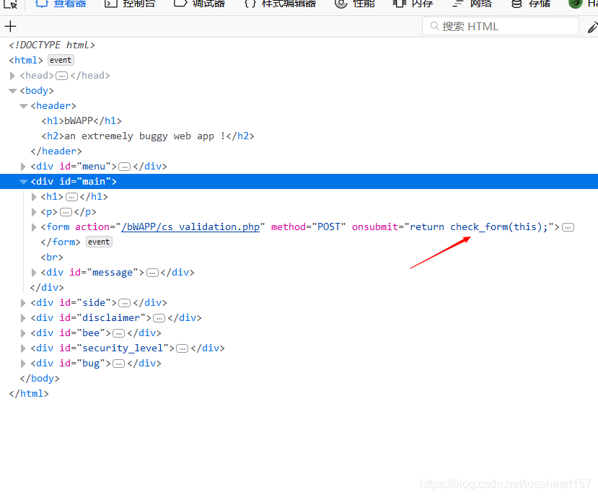Expand the div id="security_level" node
This screenshot has width=598, height=497.
[x=23, y=348]
